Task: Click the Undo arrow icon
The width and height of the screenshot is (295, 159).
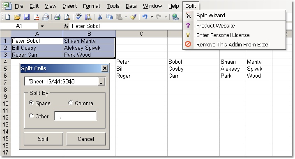Action: 145,17
